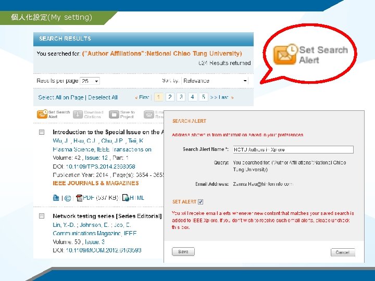Cancel the search alert dialog
The height and width of the screenshot is (281, 375).
(343, 252)
